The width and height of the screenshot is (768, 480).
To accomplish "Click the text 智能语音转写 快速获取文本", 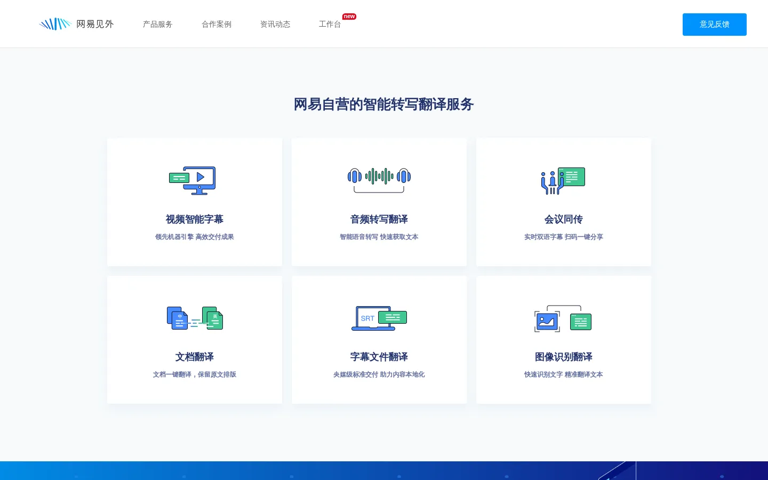I will pos(379,237).
